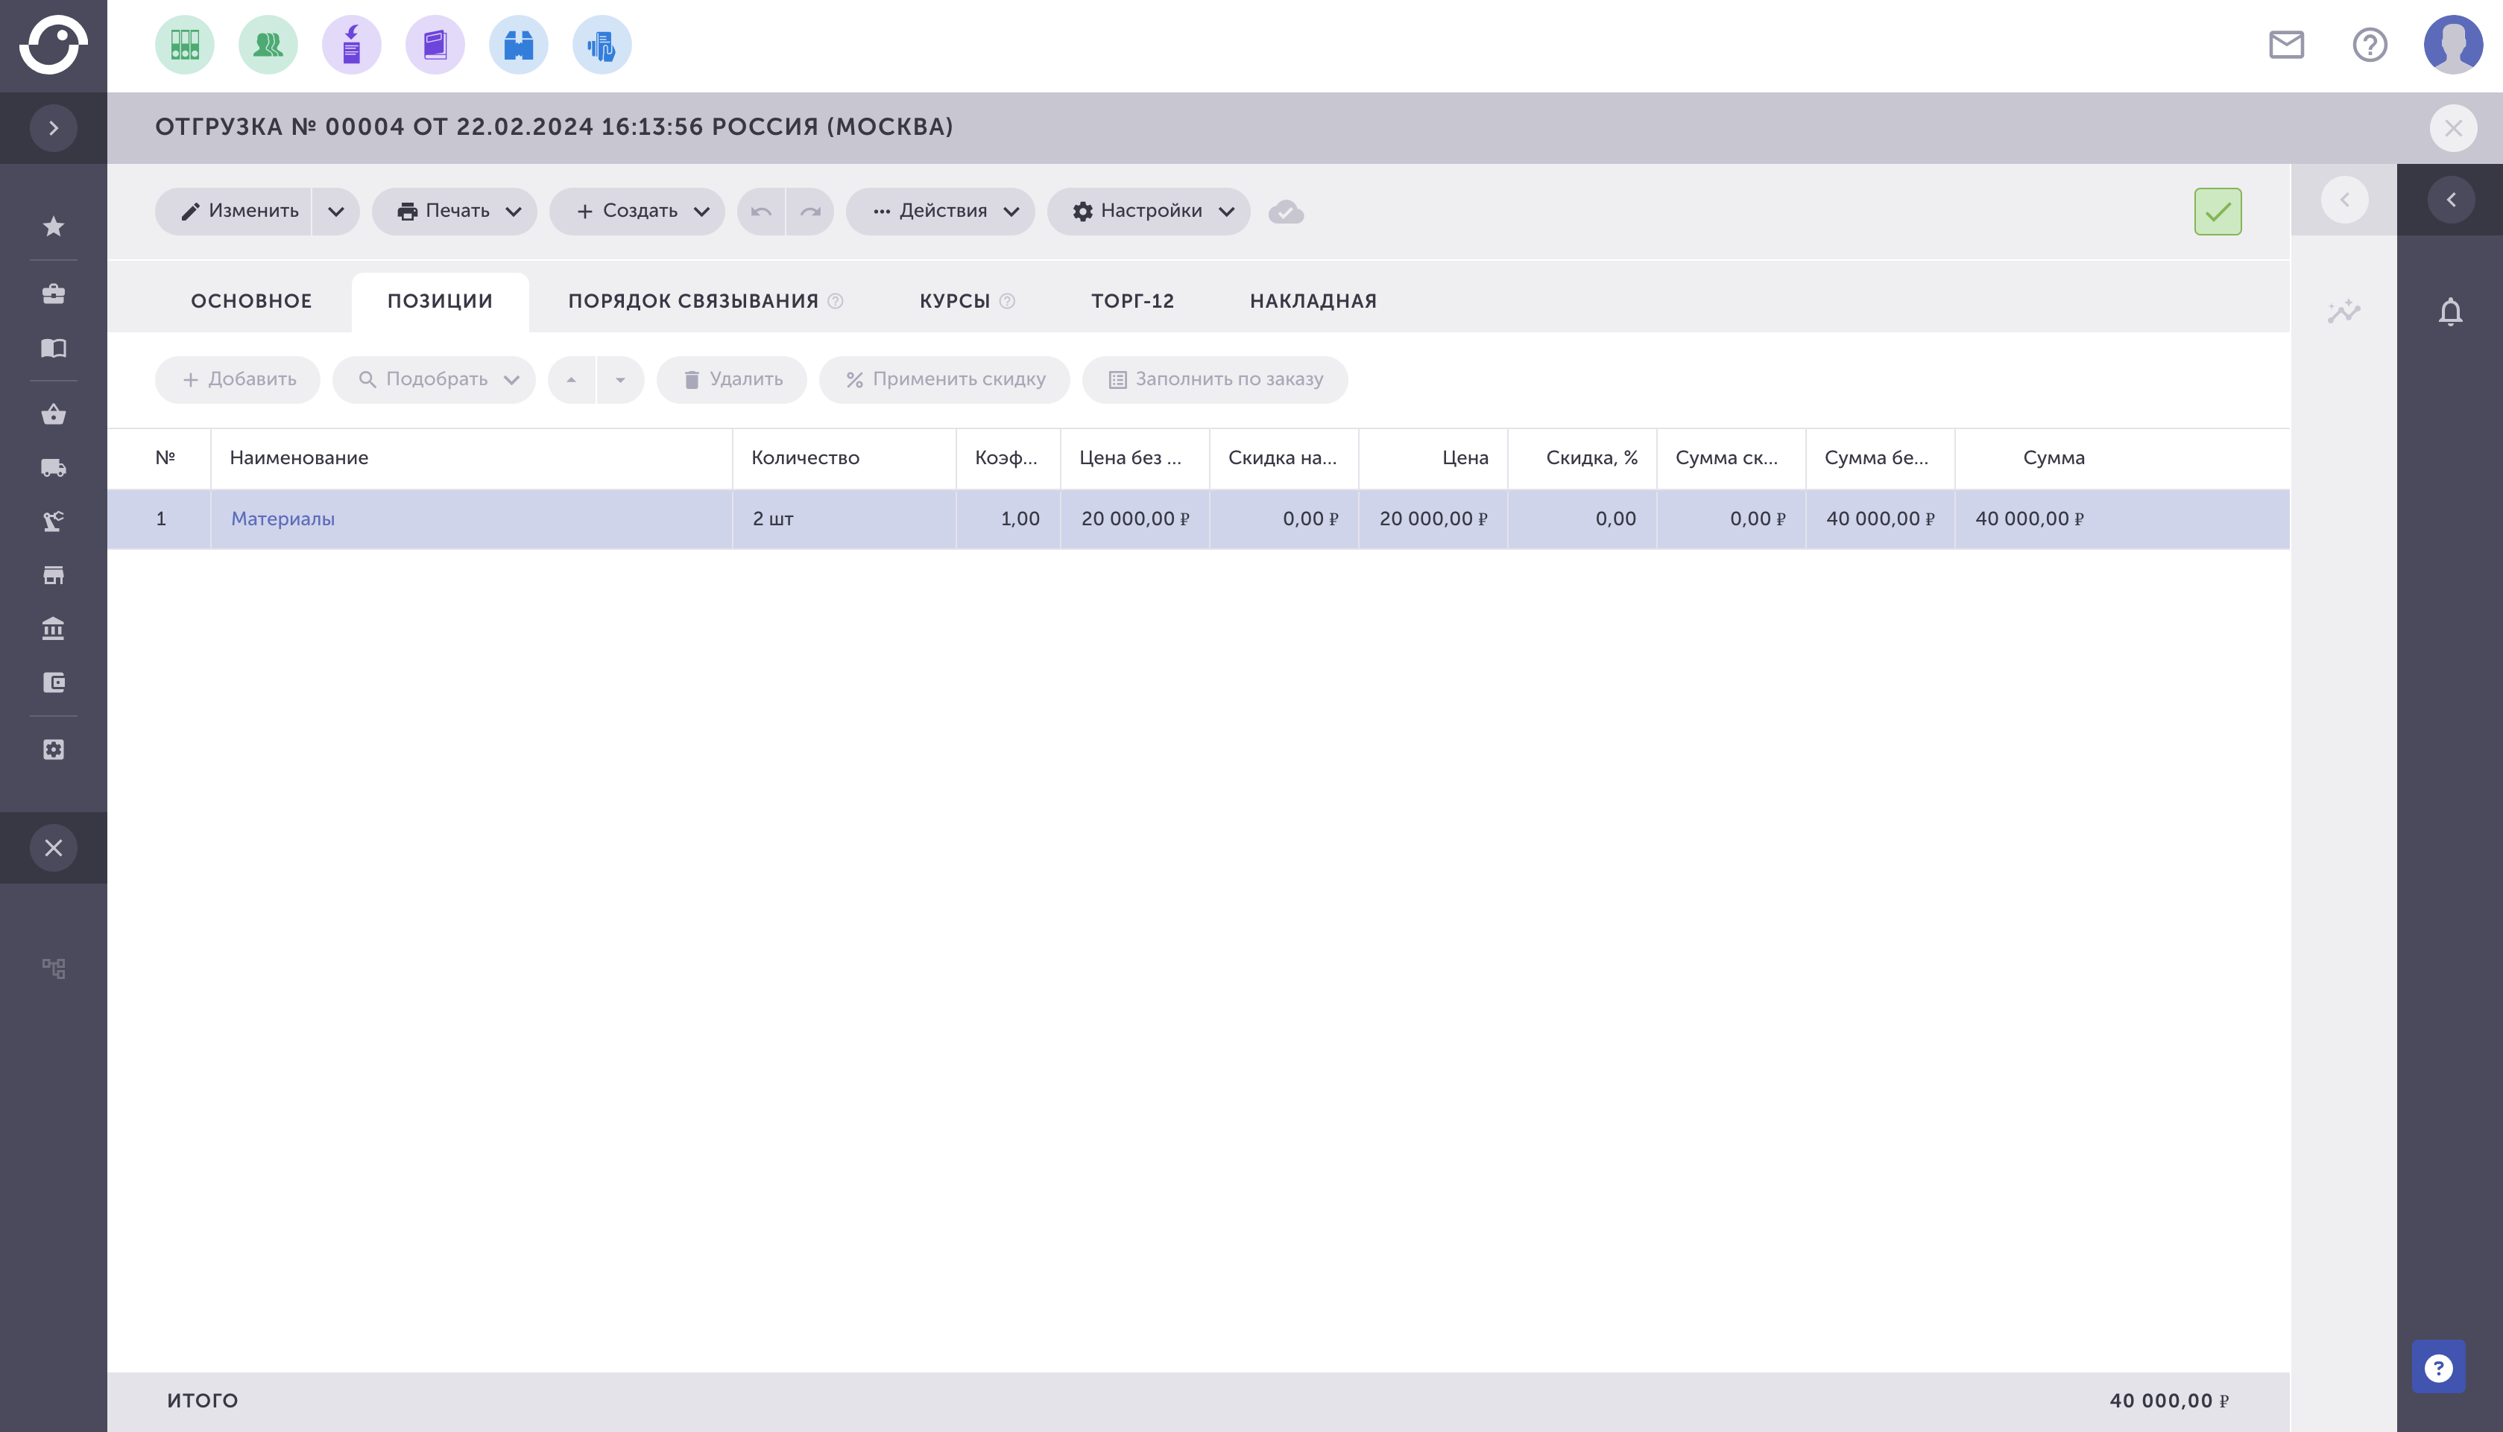Screen dimensions: 2503x1432
Task: Open the mail envelope icon
Action: (2287, 45)
